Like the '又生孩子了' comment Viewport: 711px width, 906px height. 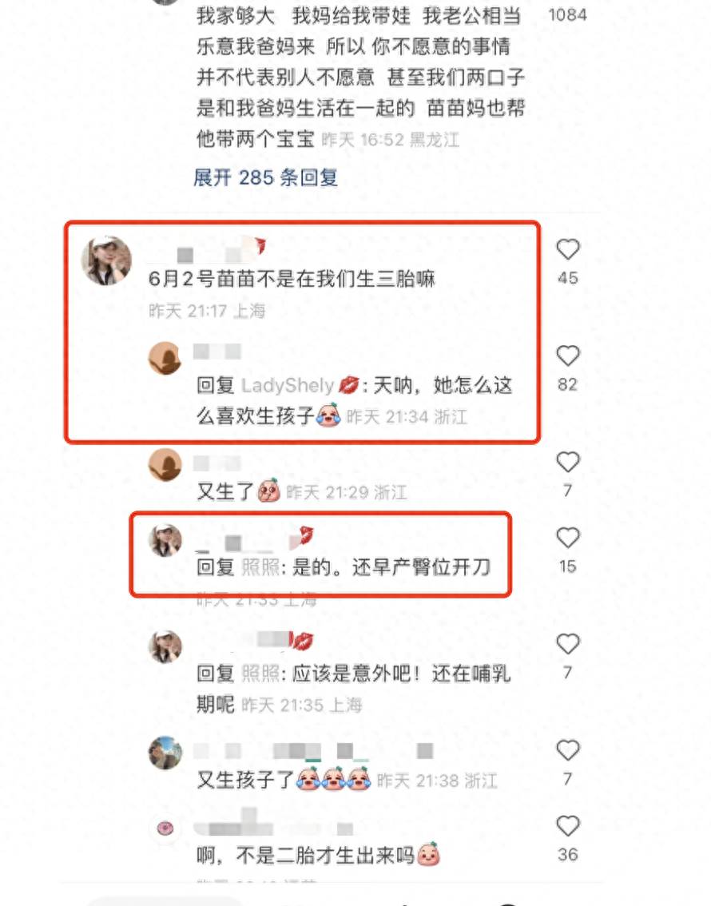568,750
